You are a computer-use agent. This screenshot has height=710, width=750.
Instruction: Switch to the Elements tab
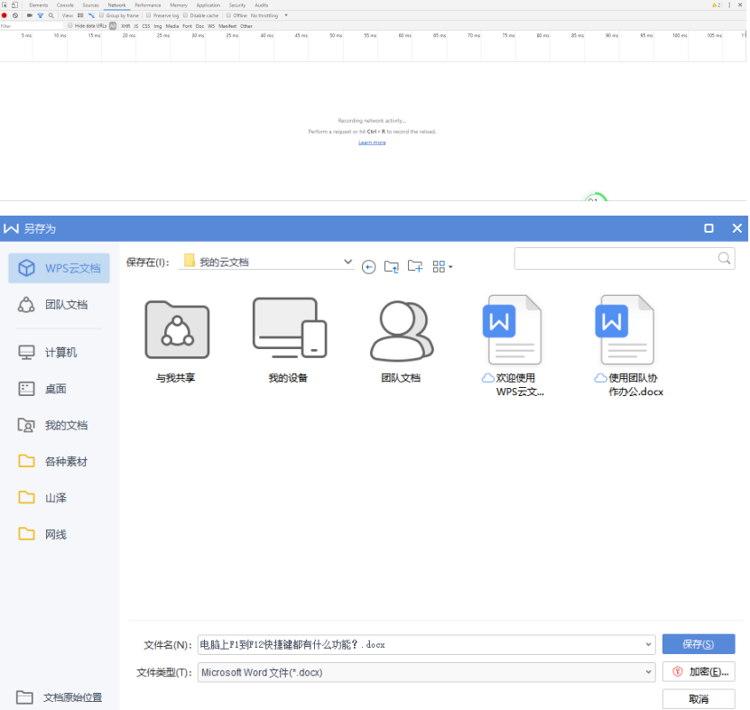[x=38, y=5]
